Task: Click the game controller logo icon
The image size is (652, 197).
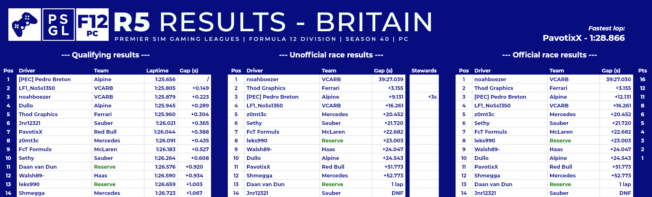Action: pos(25,25)
